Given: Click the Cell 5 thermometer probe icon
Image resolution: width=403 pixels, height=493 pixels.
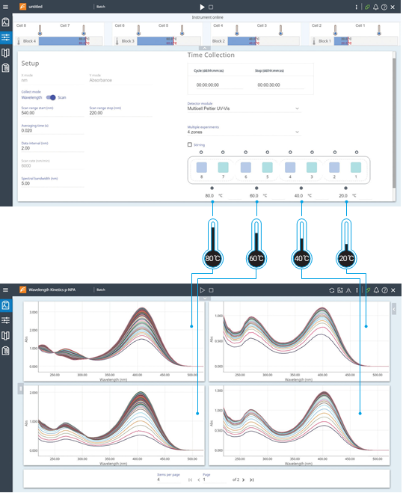Looking at the screenshot, I should (x=182, y=30).
